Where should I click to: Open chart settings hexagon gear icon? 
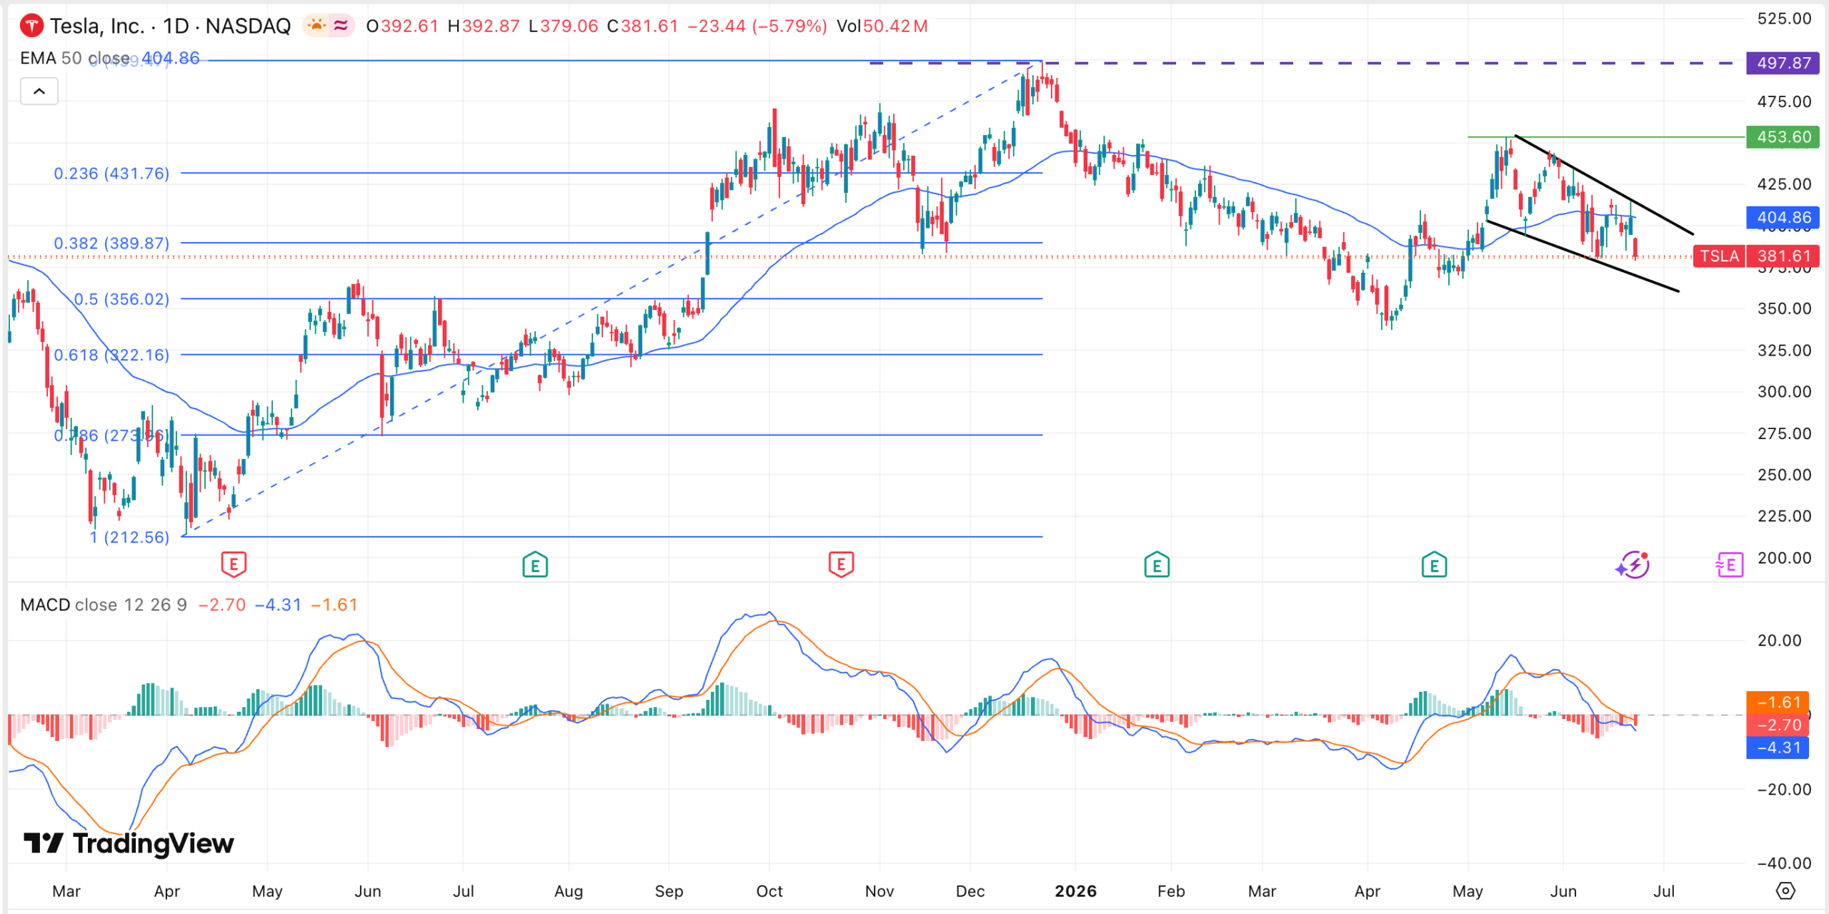[x=1785, y=890]
